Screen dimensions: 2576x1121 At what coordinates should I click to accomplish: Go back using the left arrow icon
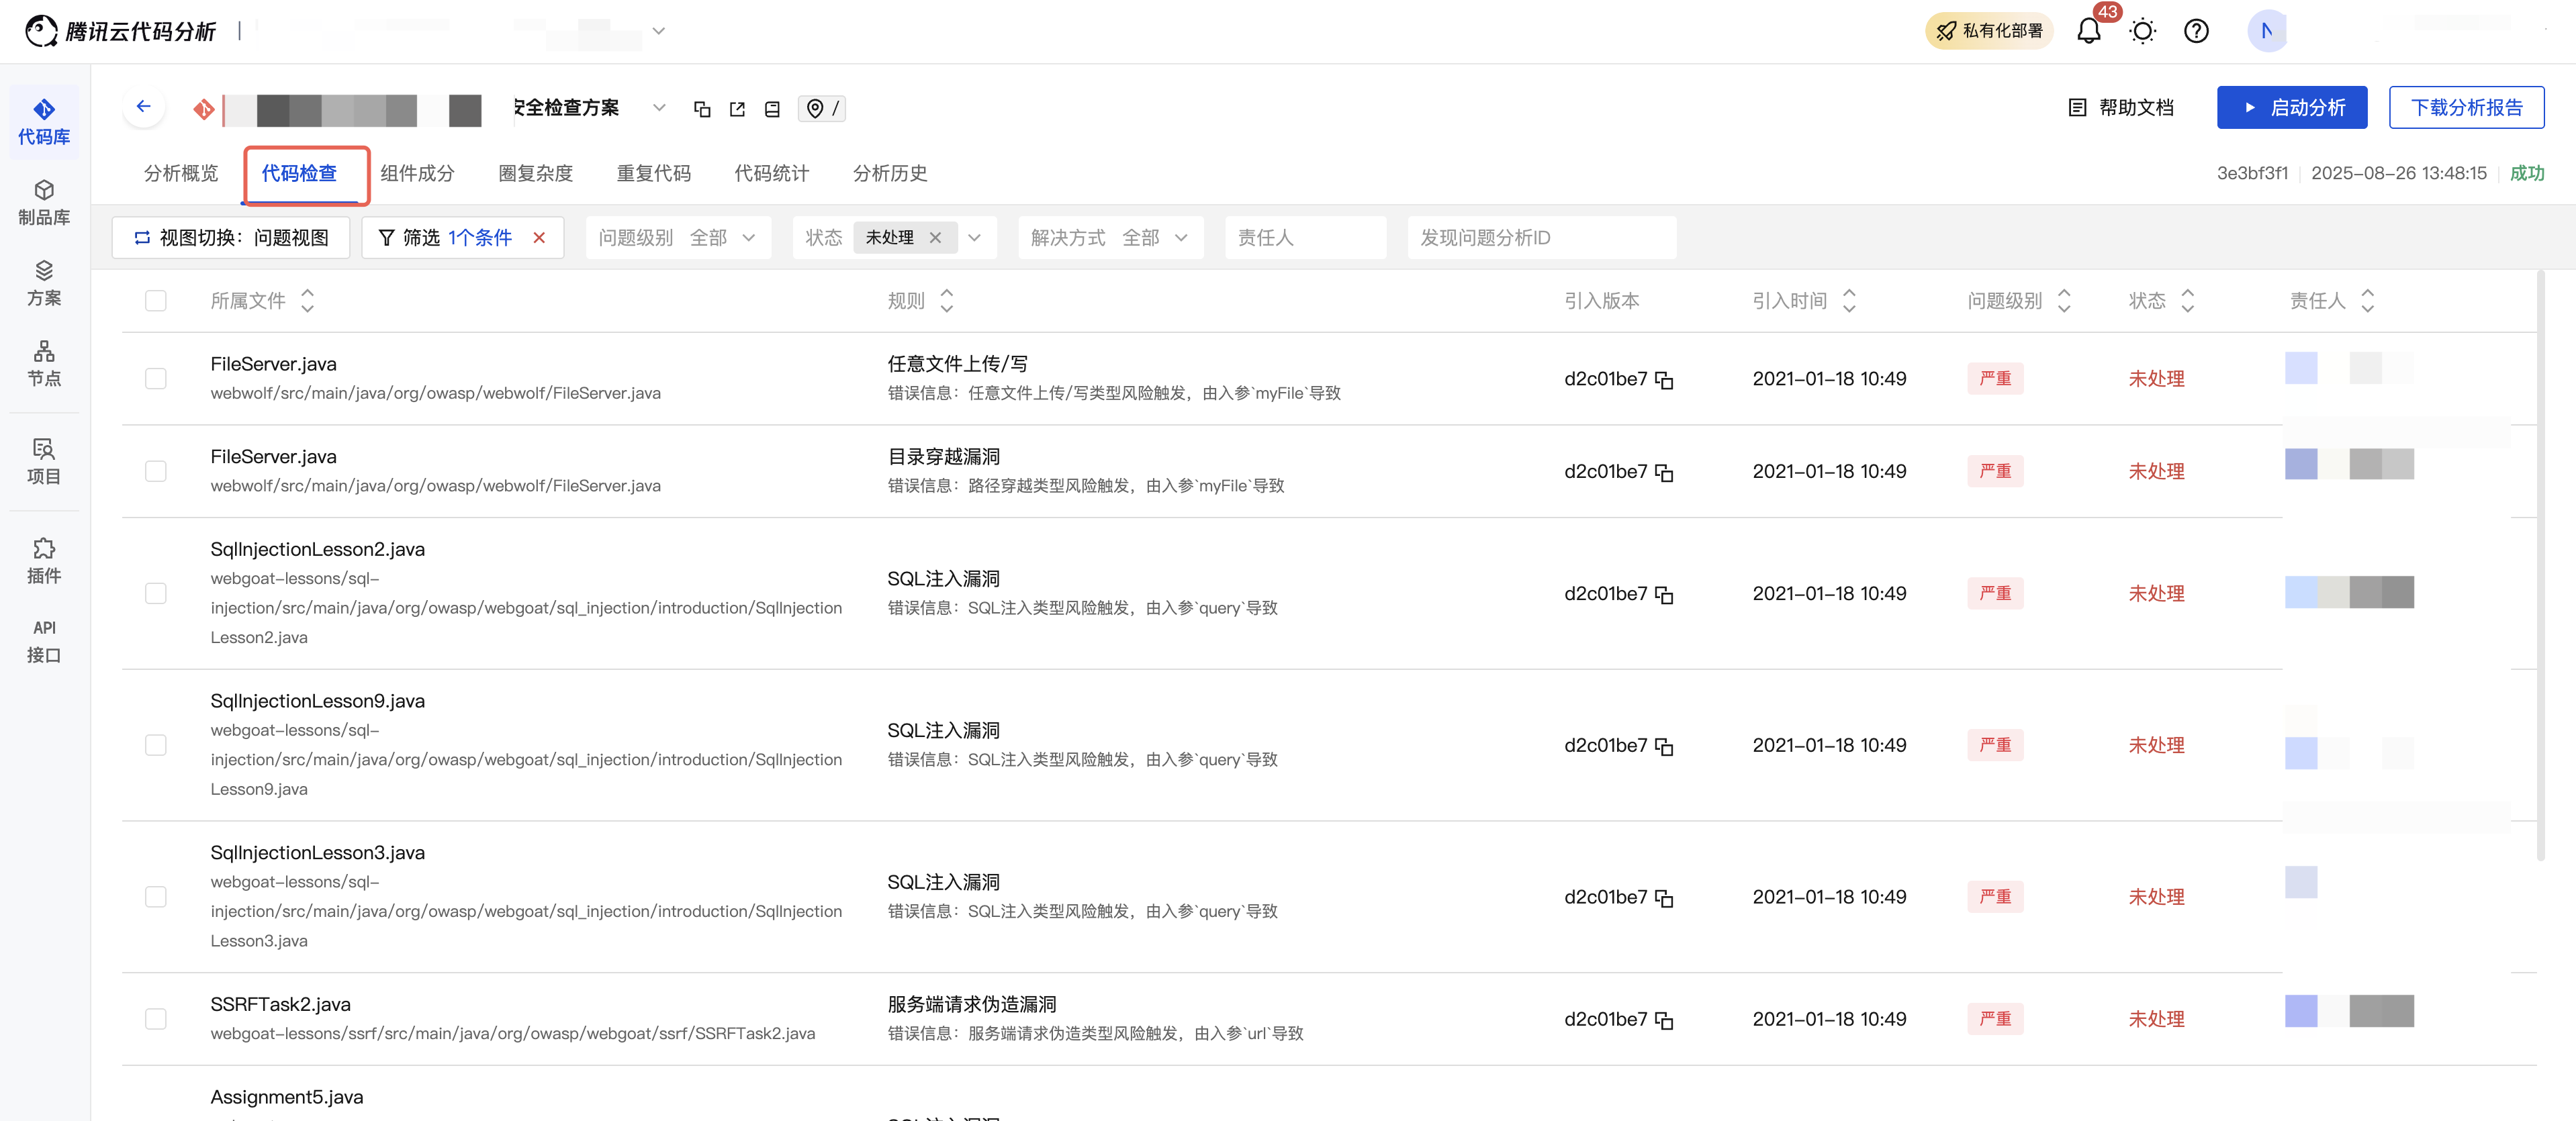click(144, 106)
